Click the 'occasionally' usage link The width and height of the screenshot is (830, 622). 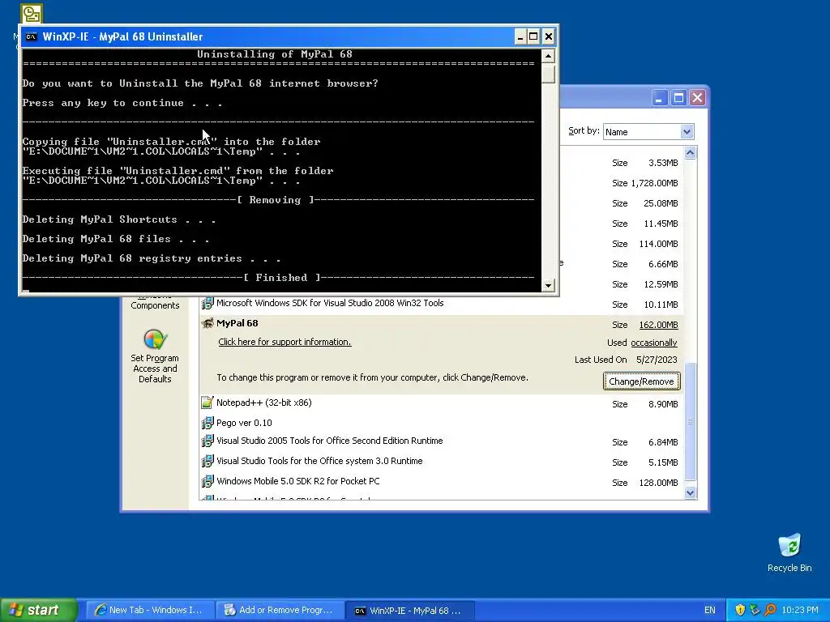[654, 343]
